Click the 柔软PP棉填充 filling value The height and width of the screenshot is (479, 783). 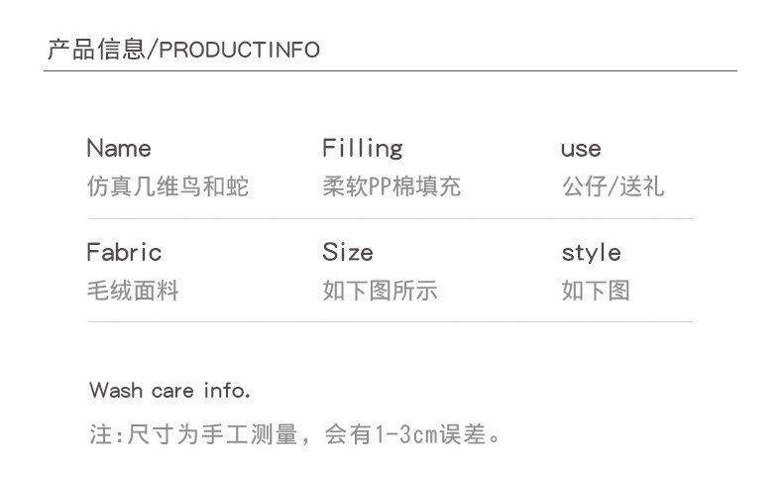click(x=391, y=186)
